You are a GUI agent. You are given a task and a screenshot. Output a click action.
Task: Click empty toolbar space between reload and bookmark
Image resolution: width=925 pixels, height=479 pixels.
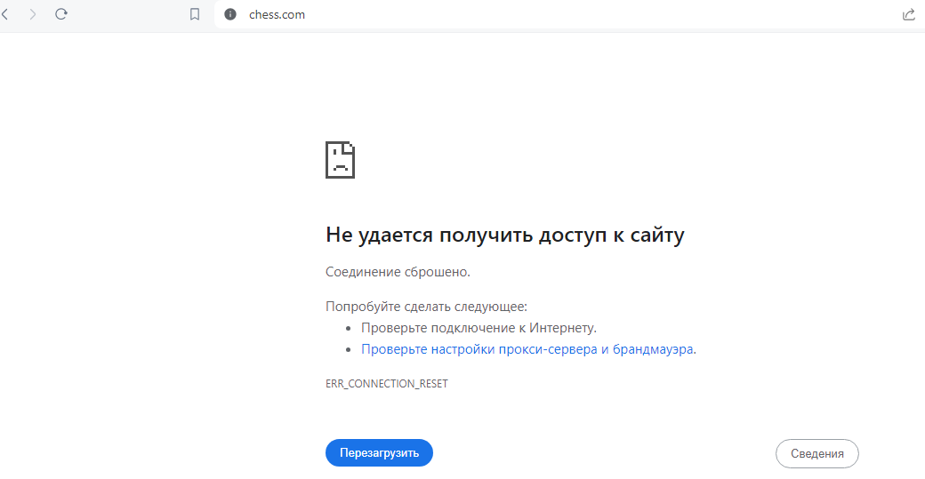coord(129,14)
